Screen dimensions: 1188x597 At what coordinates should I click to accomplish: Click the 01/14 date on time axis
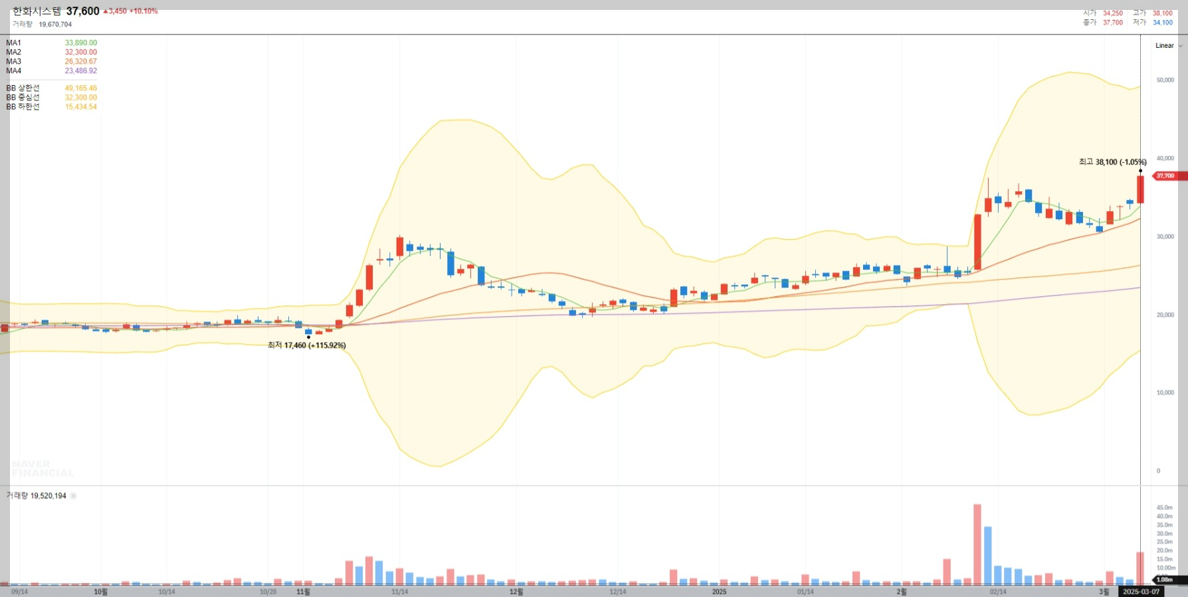(x=805, y=592)
